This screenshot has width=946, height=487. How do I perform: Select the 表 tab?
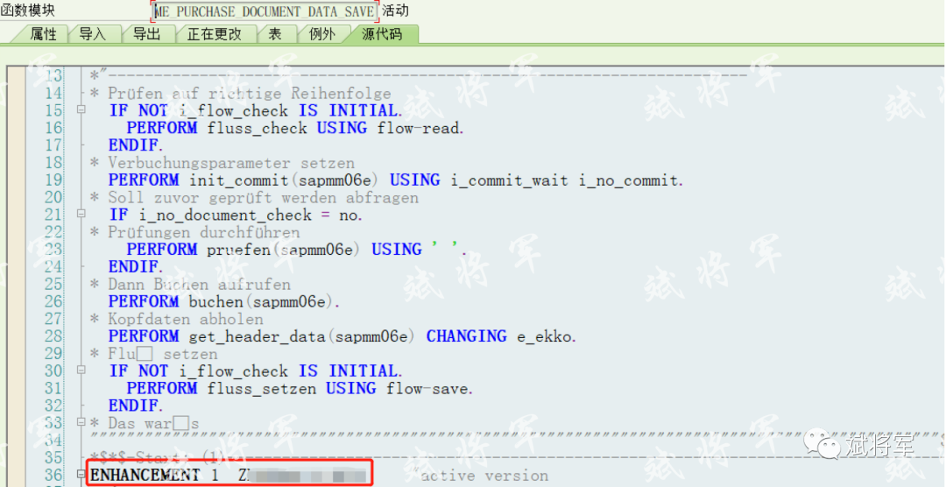[275, 34]
